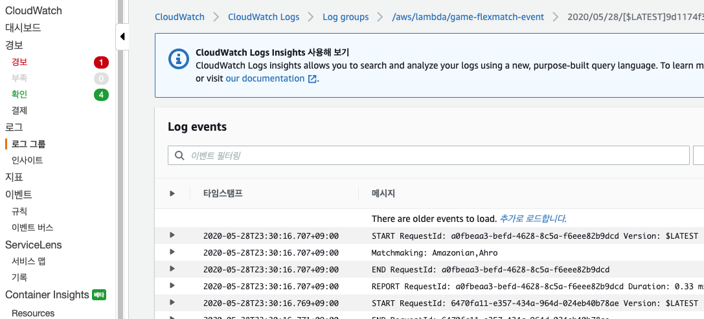The height and width of the screenshot is (319, 704).
Task: Open 기록 under ServiceLens
Action: click(x=19, y=278)
